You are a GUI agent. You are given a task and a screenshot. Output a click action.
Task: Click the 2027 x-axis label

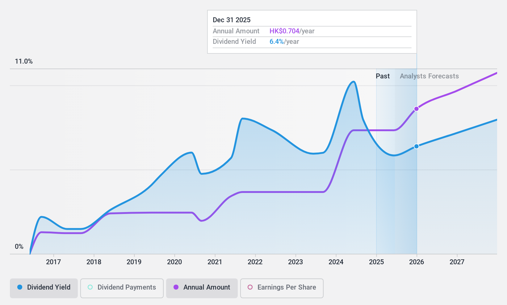(x=457, y=262)
